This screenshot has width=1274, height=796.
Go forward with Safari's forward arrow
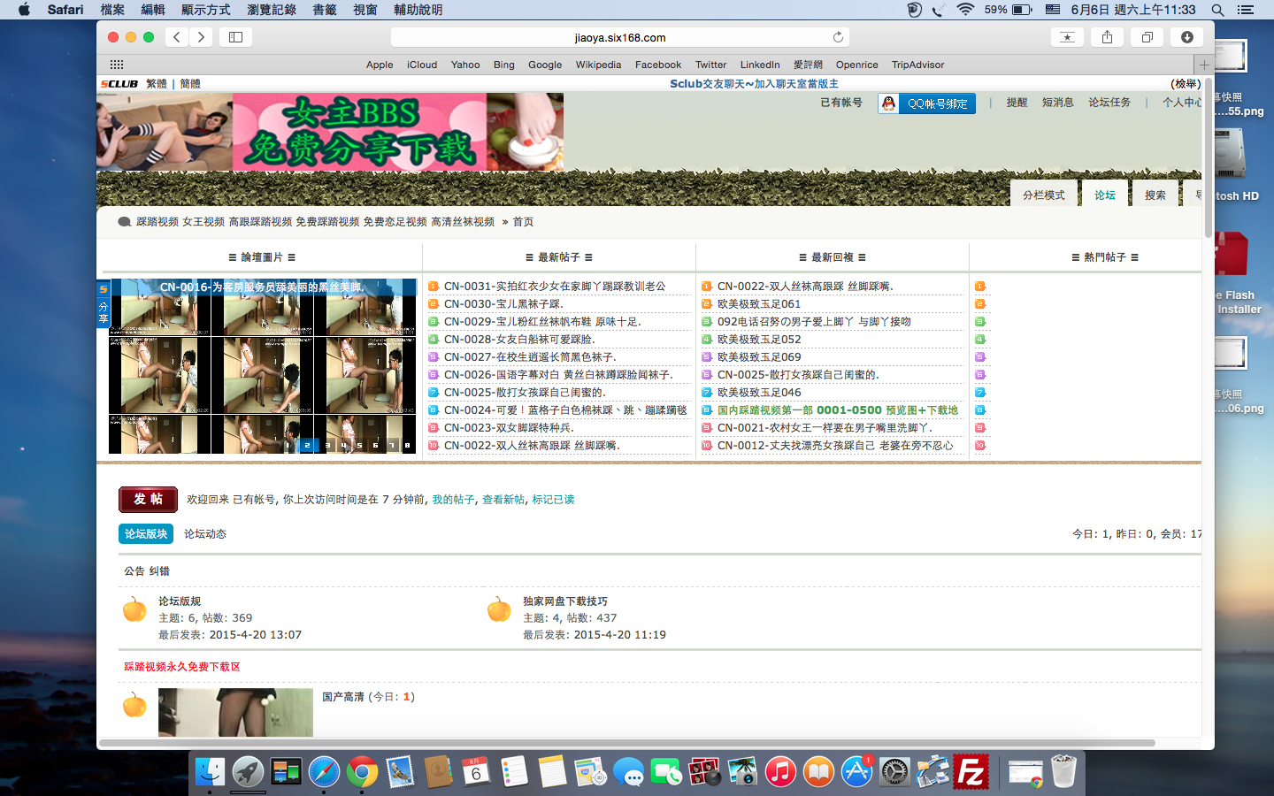pos(201,37)
